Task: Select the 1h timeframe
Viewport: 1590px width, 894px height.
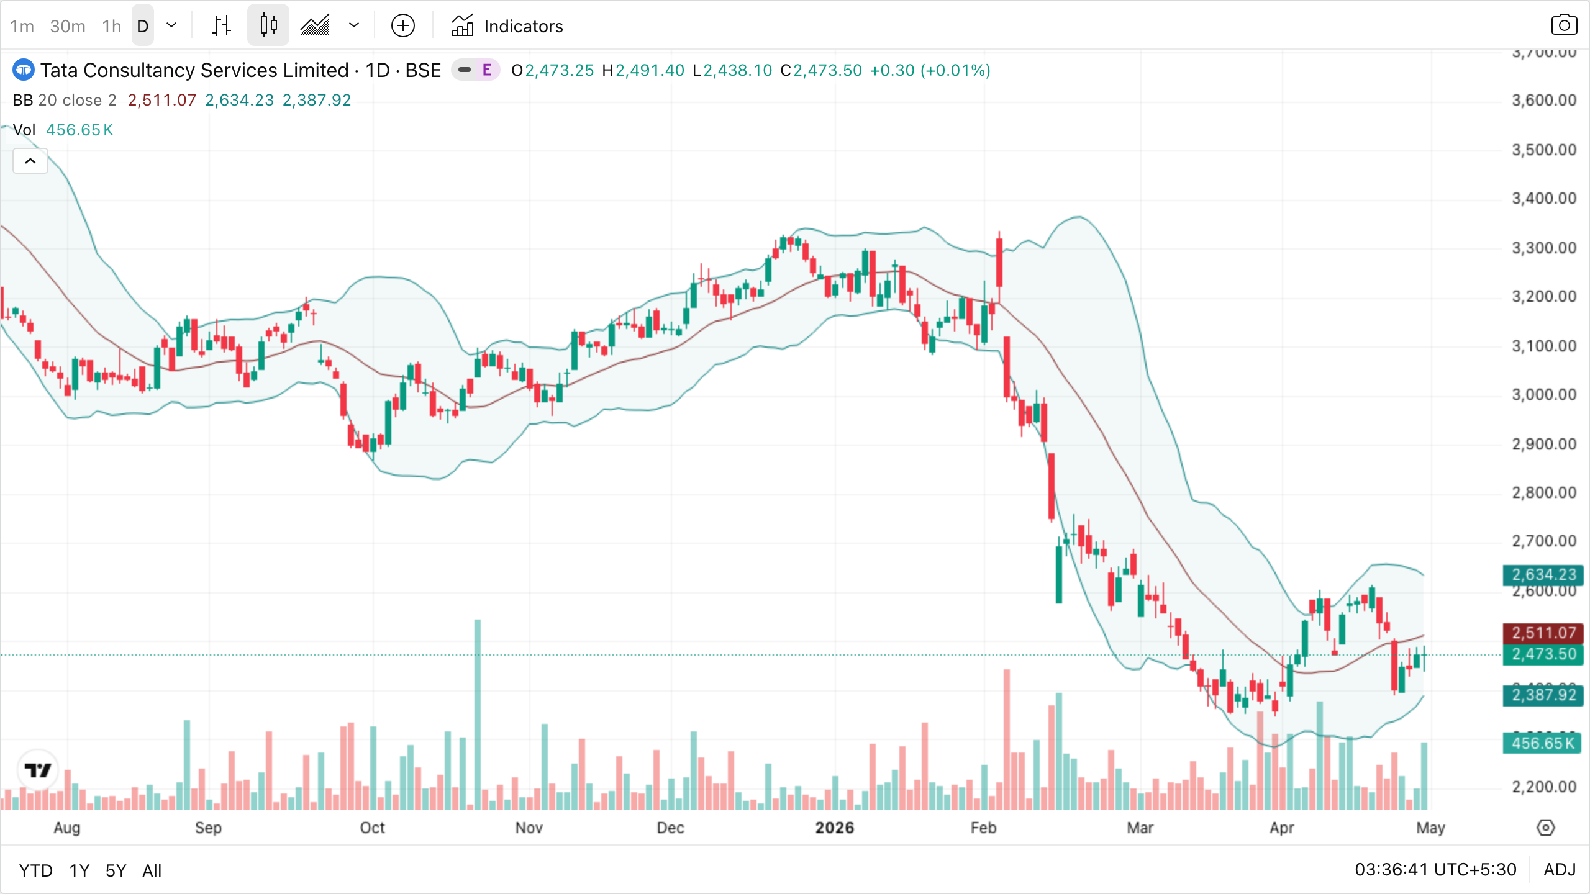Action: (x=112, y=26)
